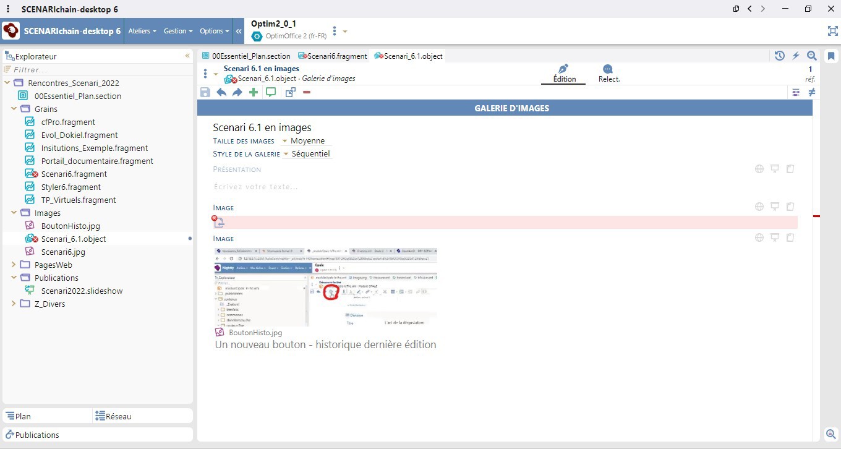The width and height of the screenshot is (841, 449).
Task: Click the lightning bolt icon at top right
Action: pyautogui.click(x=796, y=56)
